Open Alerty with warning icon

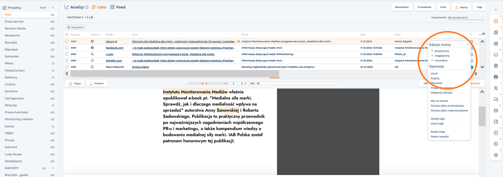[x=461, y=7]
